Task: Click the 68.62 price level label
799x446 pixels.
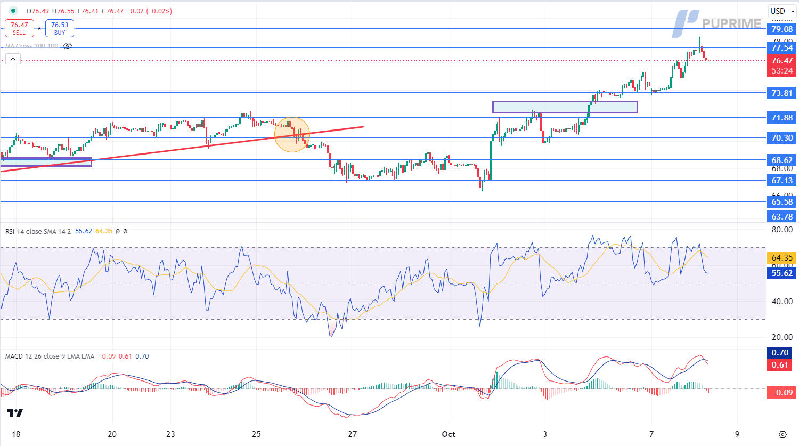Action: (x=781, y=160)
